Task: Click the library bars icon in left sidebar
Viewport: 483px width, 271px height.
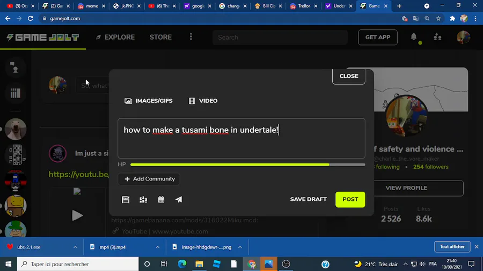Action: (16, 93)
